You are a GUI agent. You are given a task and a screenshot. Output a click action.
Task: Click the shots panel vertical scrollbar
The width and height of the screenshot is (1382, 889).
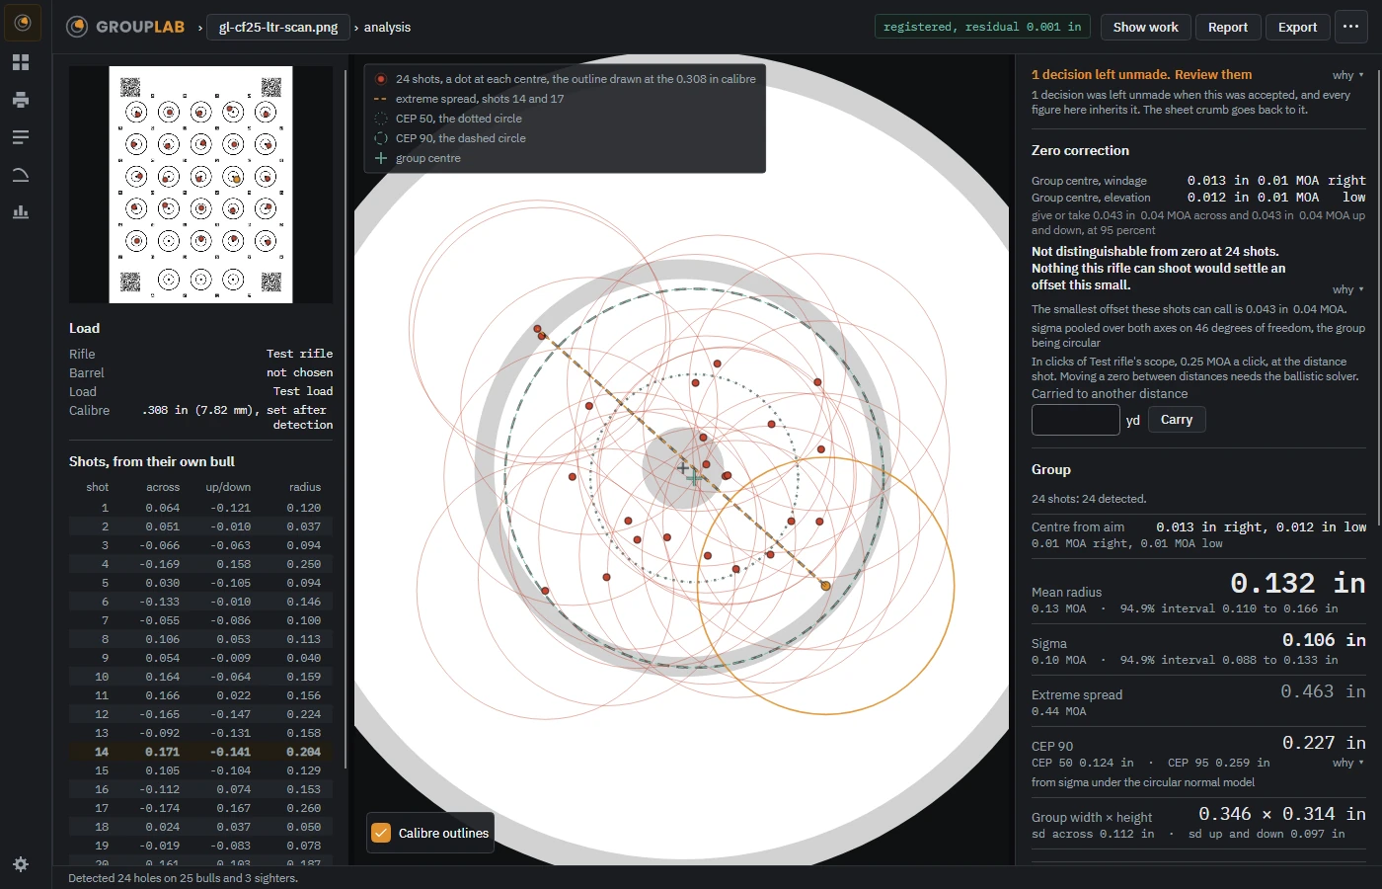pos(345,420)
